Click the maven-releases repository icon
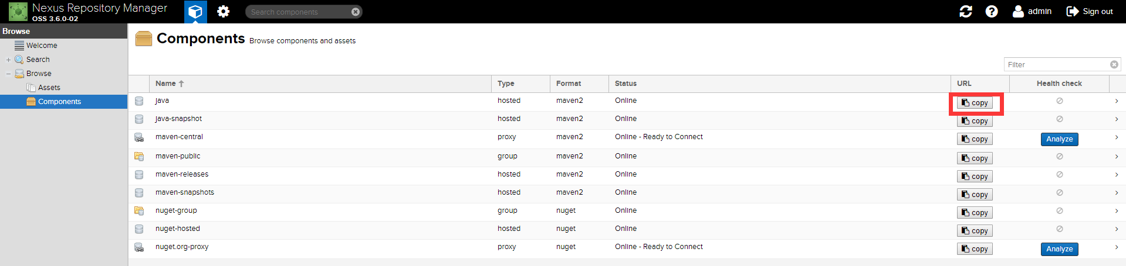 pos(139,175)
